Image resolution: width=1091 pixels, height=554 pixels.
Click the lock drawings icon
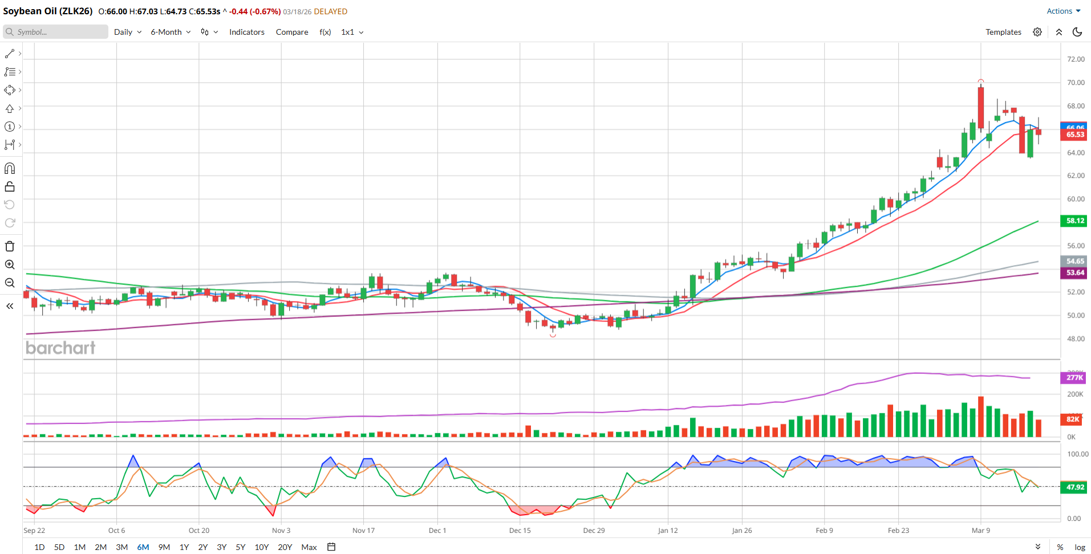pyautogui.click(x=10, y=187)
